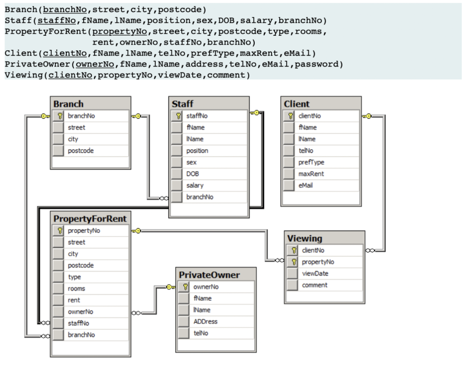Select staffNo column in PropertyForRent
465x372 pixels.
[90, 323]
